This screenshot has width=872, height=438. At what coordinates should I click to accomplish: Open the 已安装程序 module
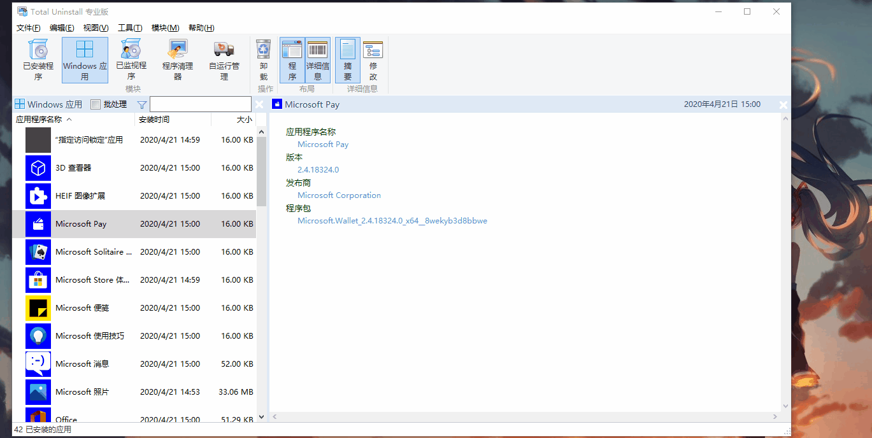pos(38,60)
